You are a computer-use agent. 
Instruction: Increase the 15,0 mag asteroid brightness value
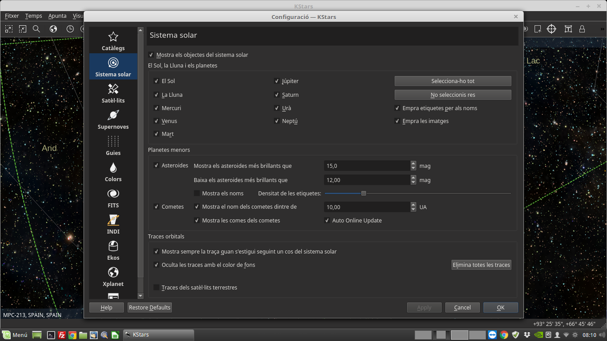413,163
